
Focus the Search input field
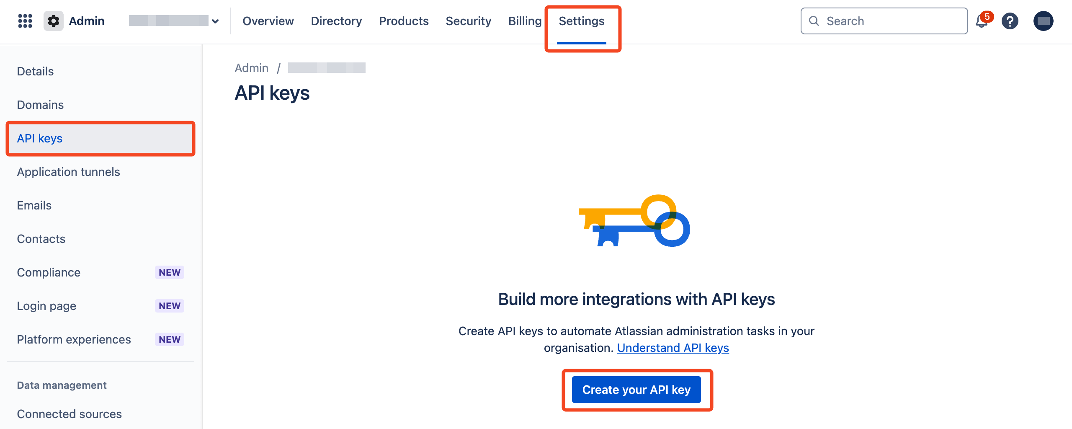click(884, 21)
